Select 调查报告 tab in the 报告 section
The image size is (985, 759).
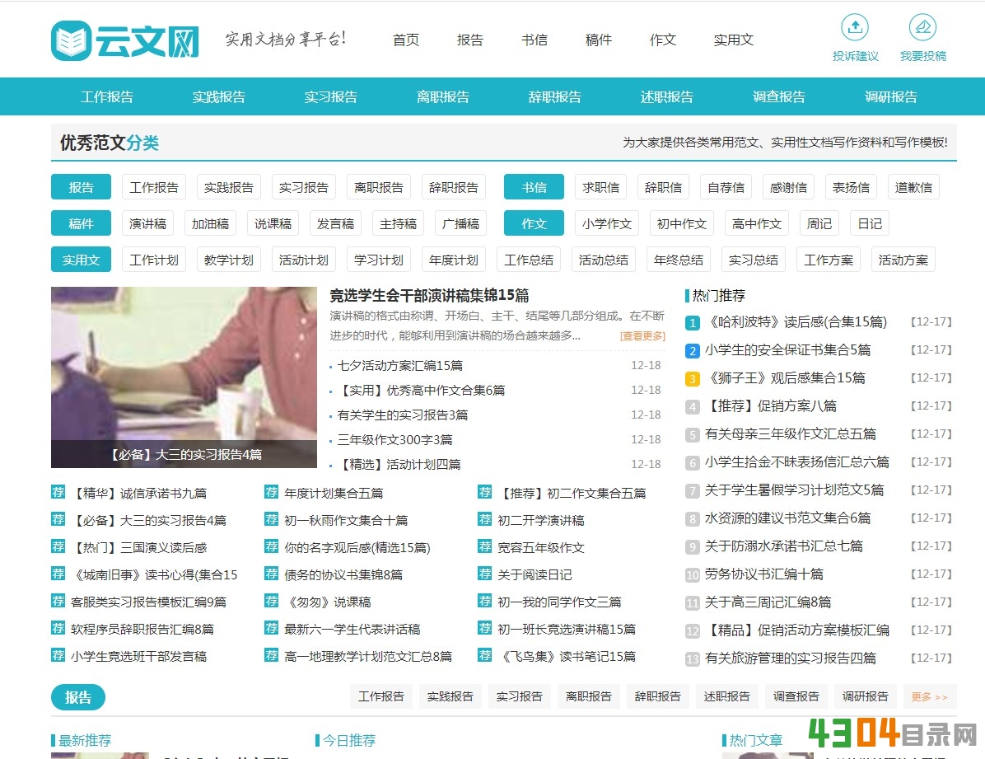pyautogui.click(x=796, y=696)
